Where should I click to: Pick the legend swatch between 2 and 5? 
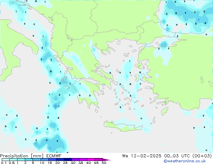(29, 160)
